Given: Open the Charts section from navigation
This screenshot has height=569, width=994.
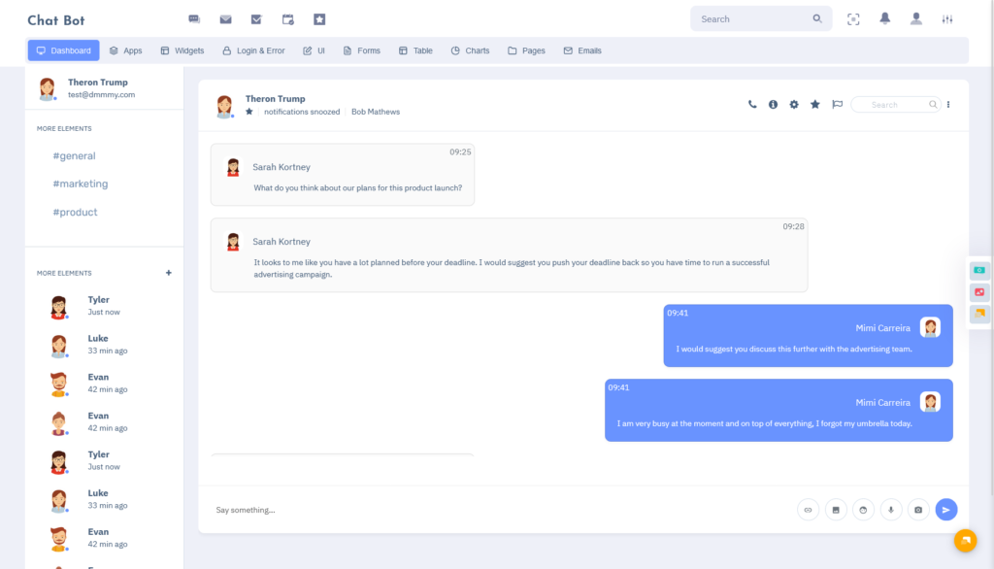Looking at the screenshot, I should (470, 50).
